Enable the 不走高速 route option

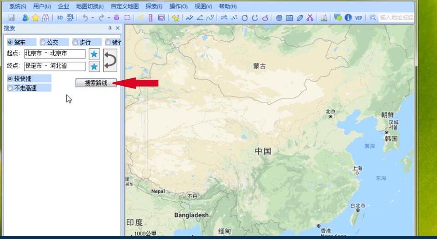click(10, 88)
